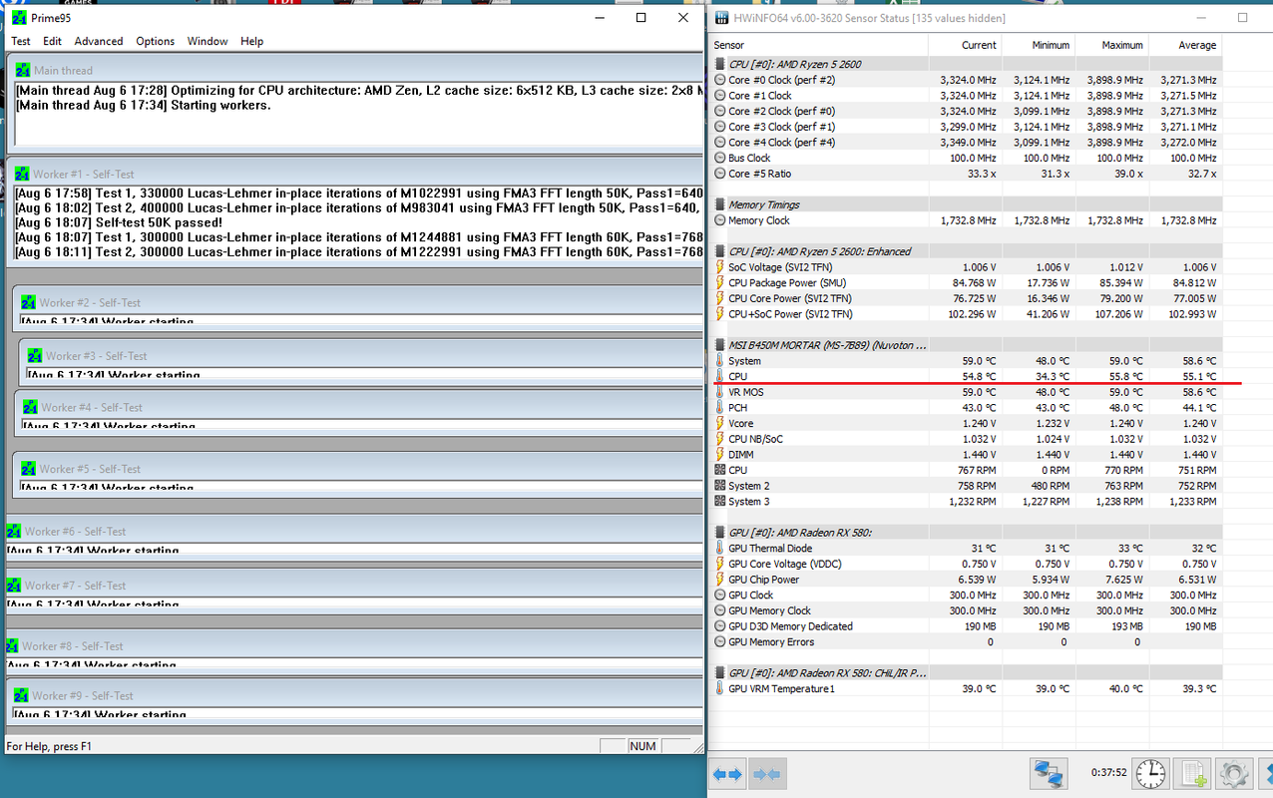Image resolution: width=1273 pixels, height=798 pixels.
Task: Open HWiNFO sensor settings gear icon
Action: tap(1234, 773)
